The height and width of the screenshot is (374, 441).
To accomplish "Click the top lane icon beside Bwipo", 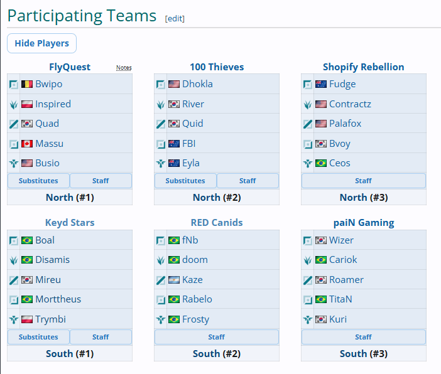I will (13, 84).
